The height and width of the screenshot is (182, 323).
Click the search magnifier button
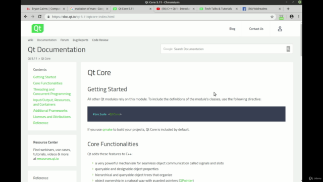[288, 49]
